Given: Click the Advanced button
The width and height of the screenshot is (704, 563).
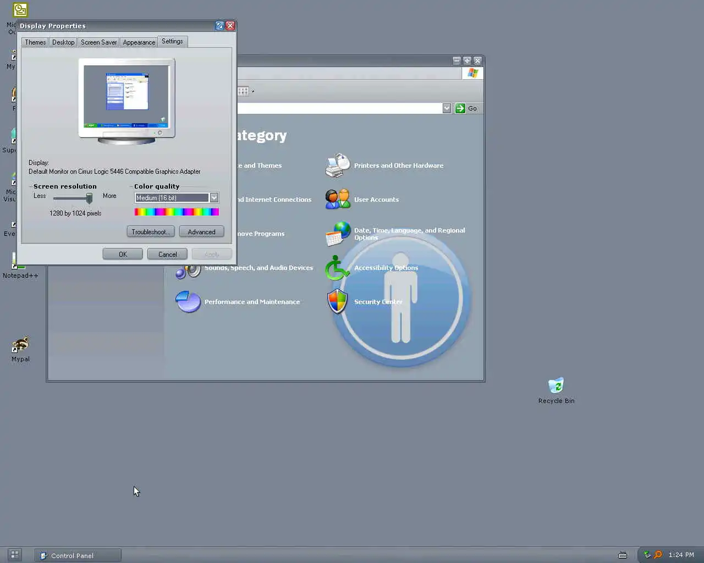Looking at the screenshot, I should [x=201, y=232].
